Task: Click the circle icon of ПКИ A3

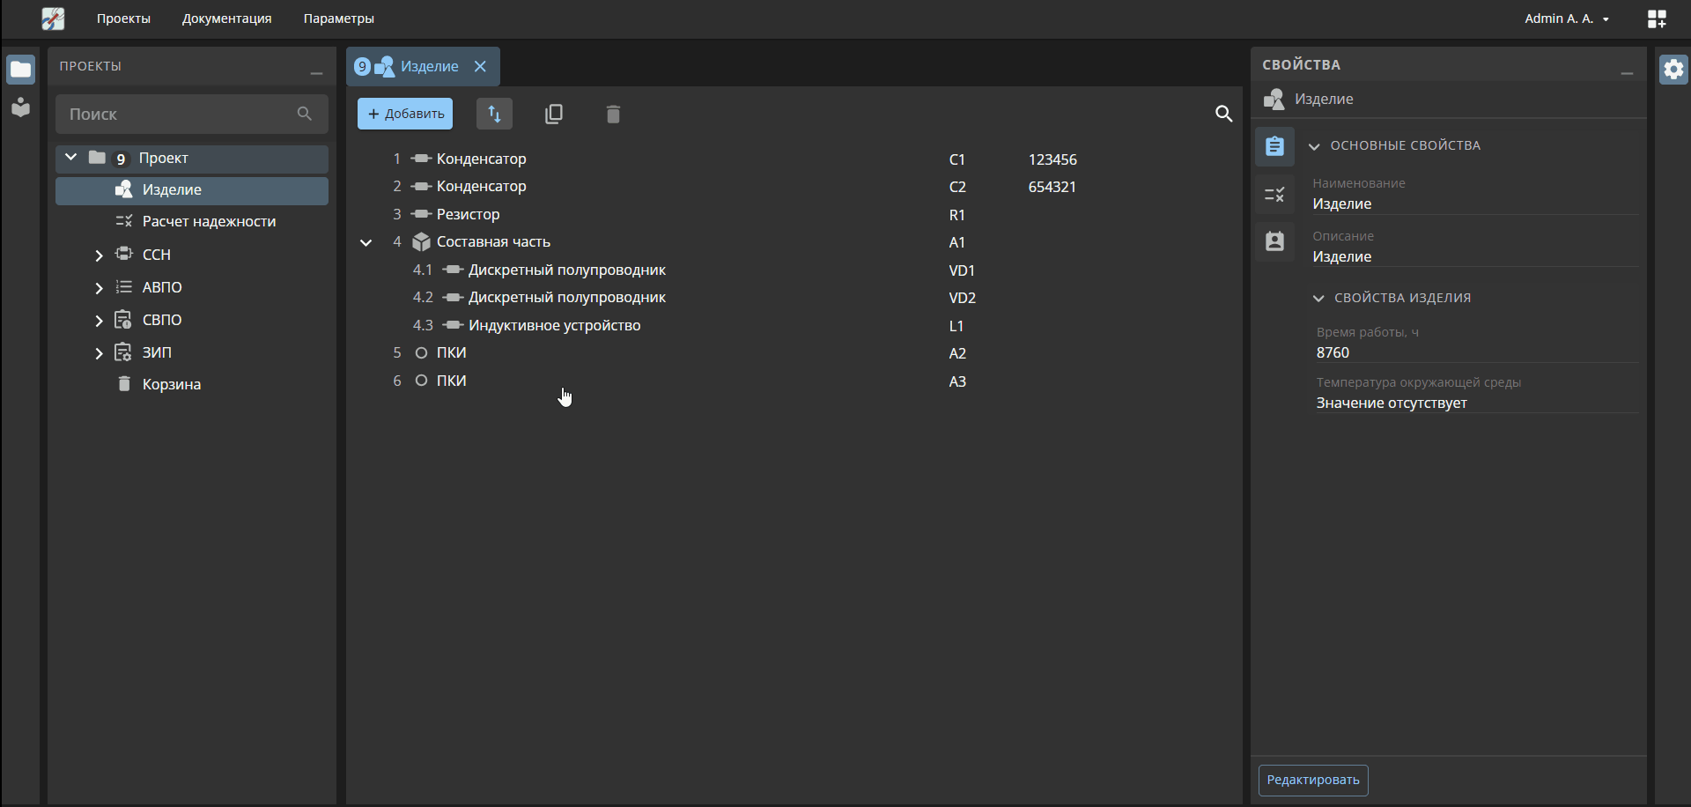Action: pos(421,381)
